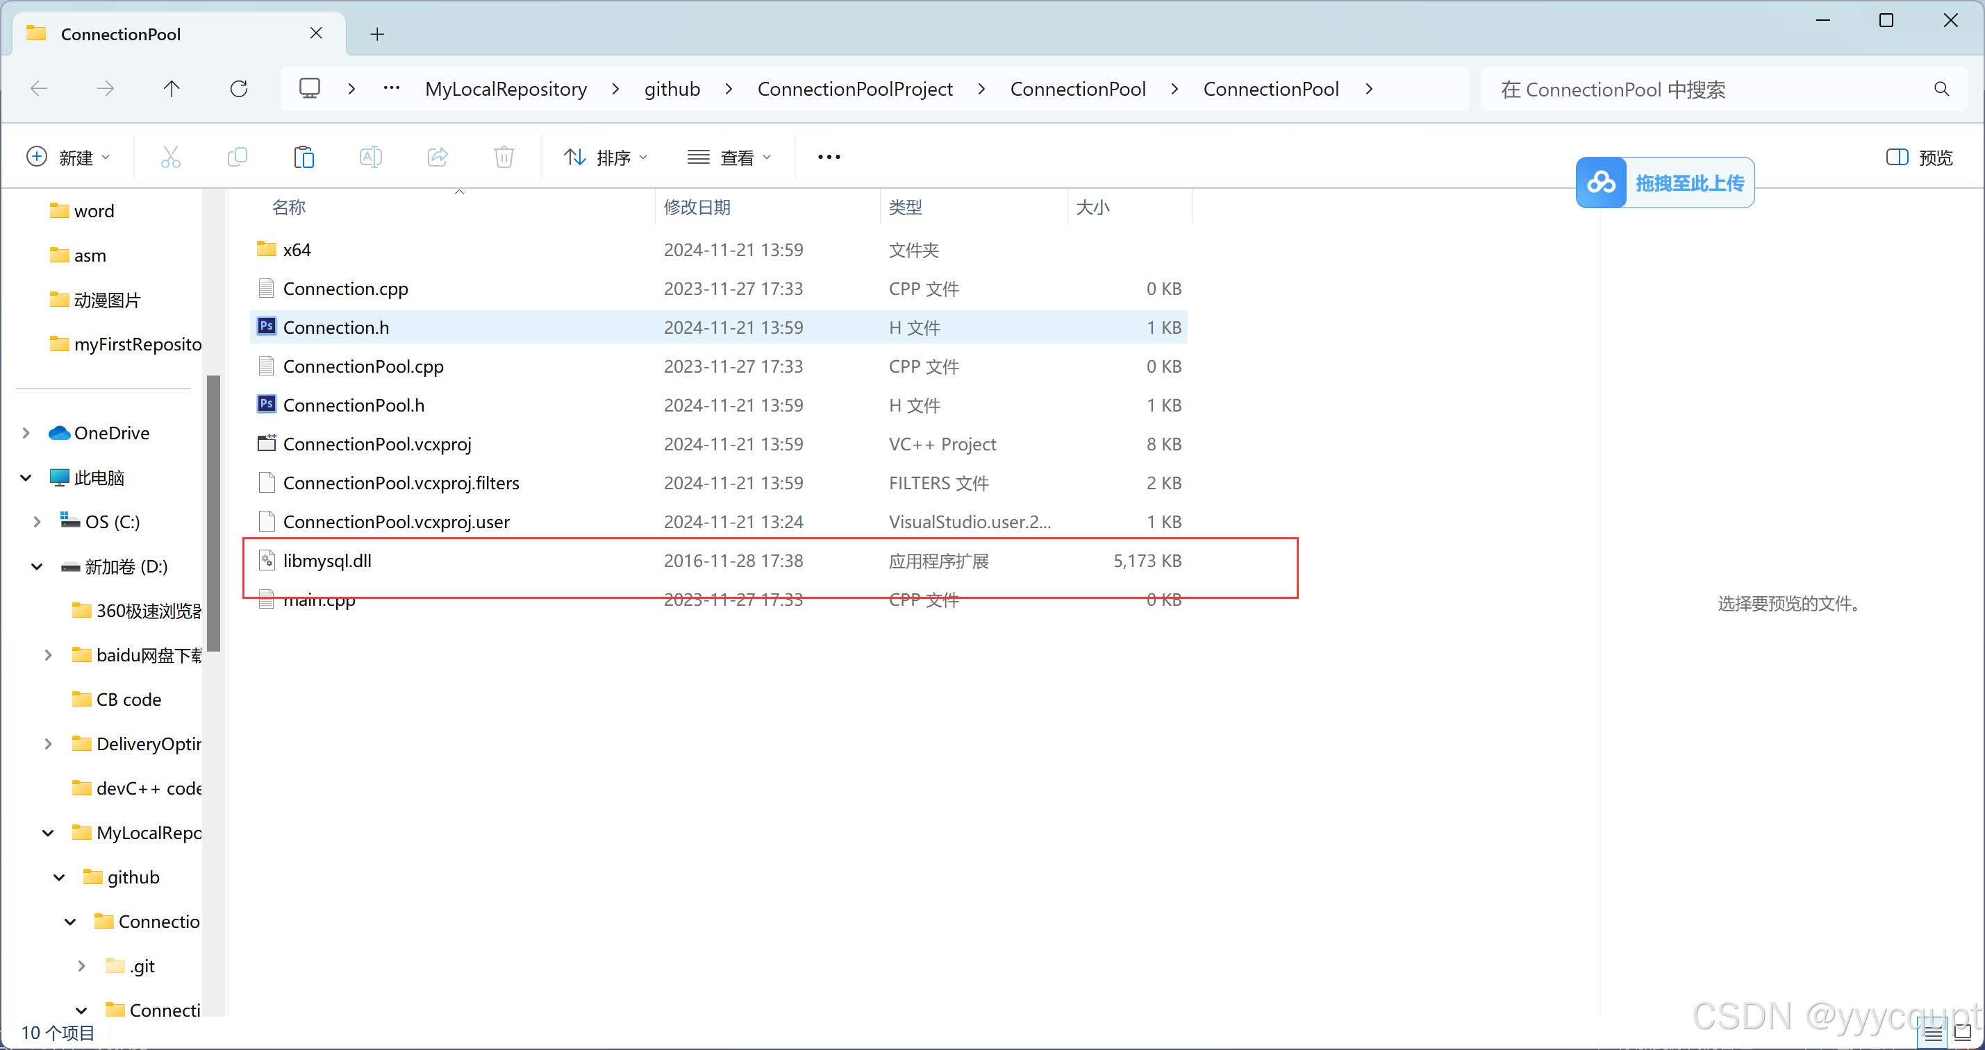The width and height of the screenshot is (1985, 1050).
Task: Collapse the MyLocalRepo tree node
Action: coord(48,833)
